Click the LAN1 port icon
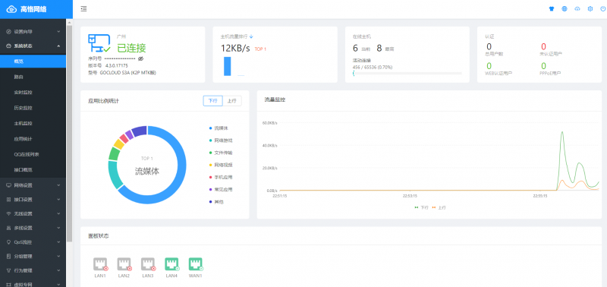Viewport: 607px width, 287px height. pyautogui.click(x=101, y=264)
